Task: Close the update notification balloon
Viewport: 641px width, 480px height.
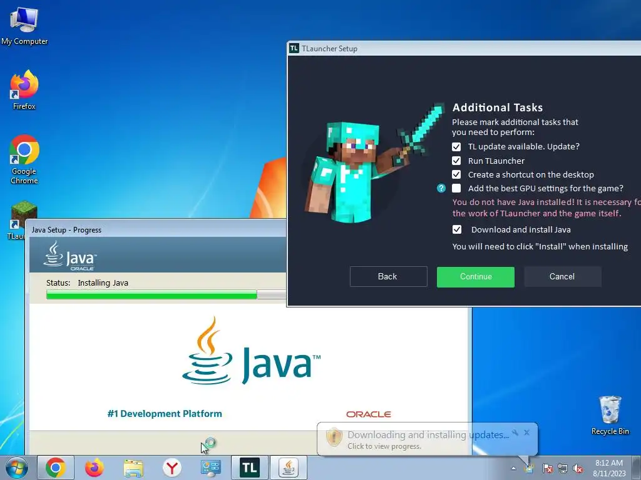Action: [526, 432]
